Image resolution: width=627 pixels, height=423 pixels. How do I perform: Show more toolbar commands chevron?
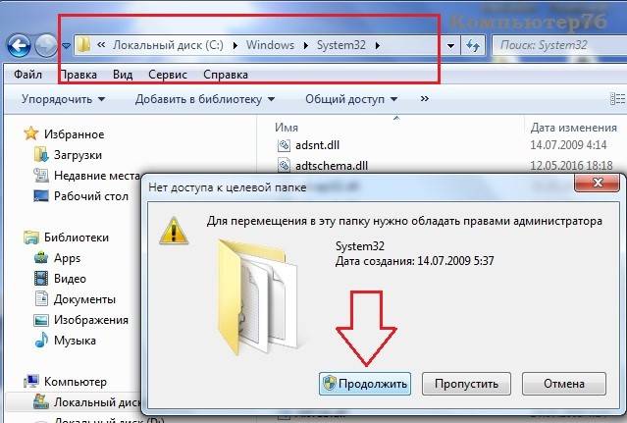click(425, 98)
